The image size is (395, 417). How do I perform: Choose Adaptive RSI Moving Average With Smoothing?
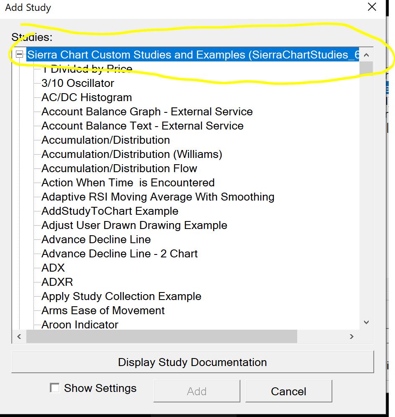pos(158,197)
